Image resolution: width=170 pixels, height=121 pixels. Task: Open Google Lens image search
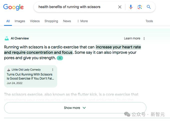(140, 7)
